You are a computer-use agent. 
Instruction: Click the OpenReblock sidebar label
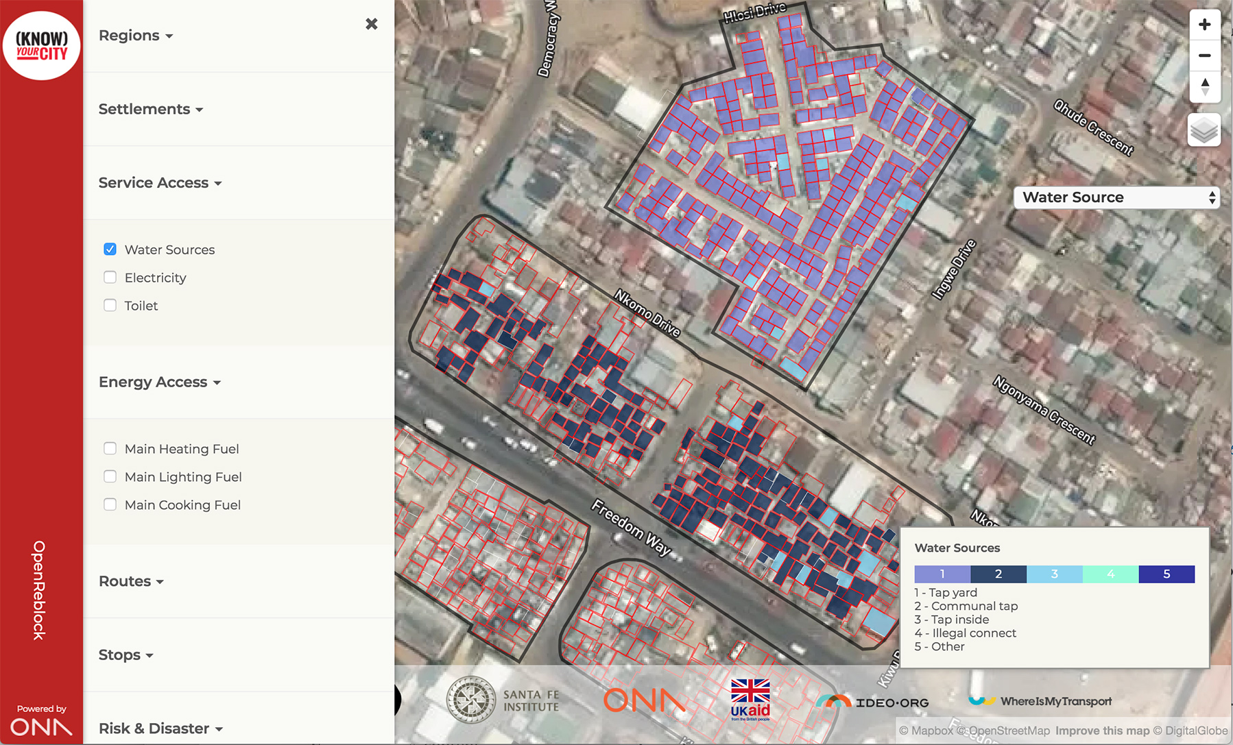39,590
